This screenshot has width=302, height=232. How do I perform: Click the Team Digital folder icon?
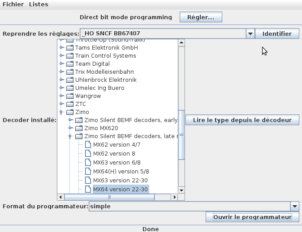[70, 63]
